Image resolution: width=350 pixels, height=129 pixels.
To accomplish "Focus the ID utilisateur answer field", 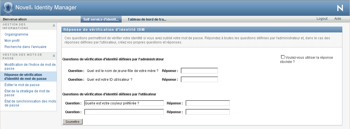I will [x=199, y=79].
